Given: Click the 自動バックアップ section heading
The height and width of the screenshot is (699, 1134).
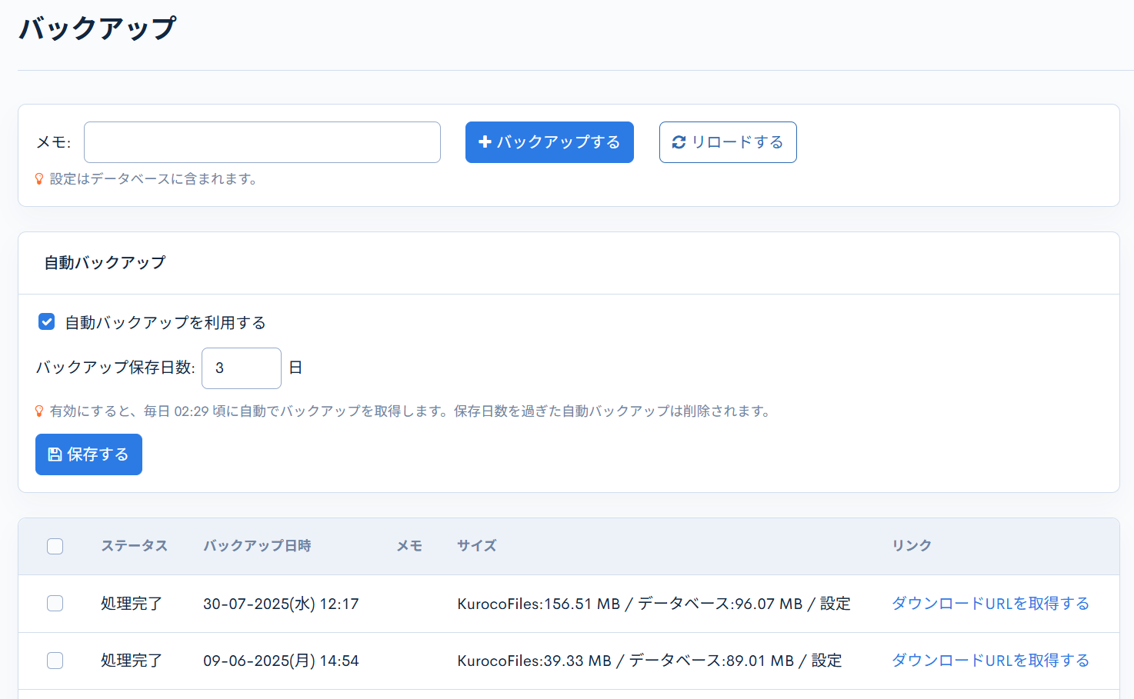Looking at the screenshot, I should pos(105,263).
